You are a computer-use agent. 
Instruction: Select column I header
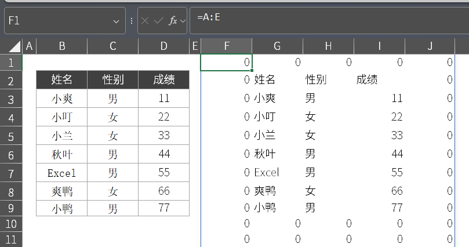pos(379,46)
